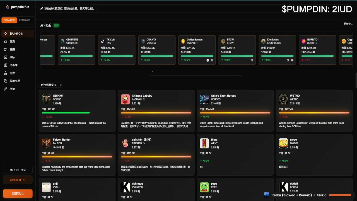357x201 pixels.
Task: Open the 'there' WENT token icon
Action: click(204, 143)
